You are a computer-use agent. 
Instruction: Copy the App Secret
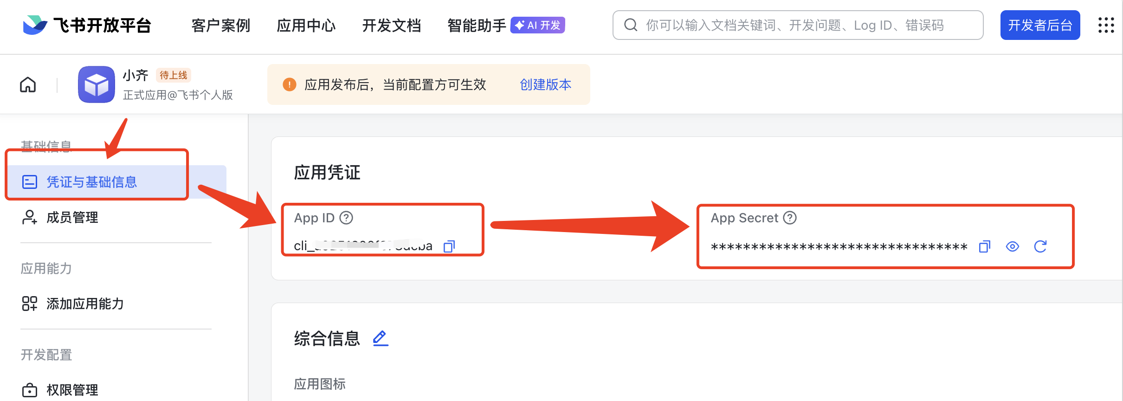[985, 246]
